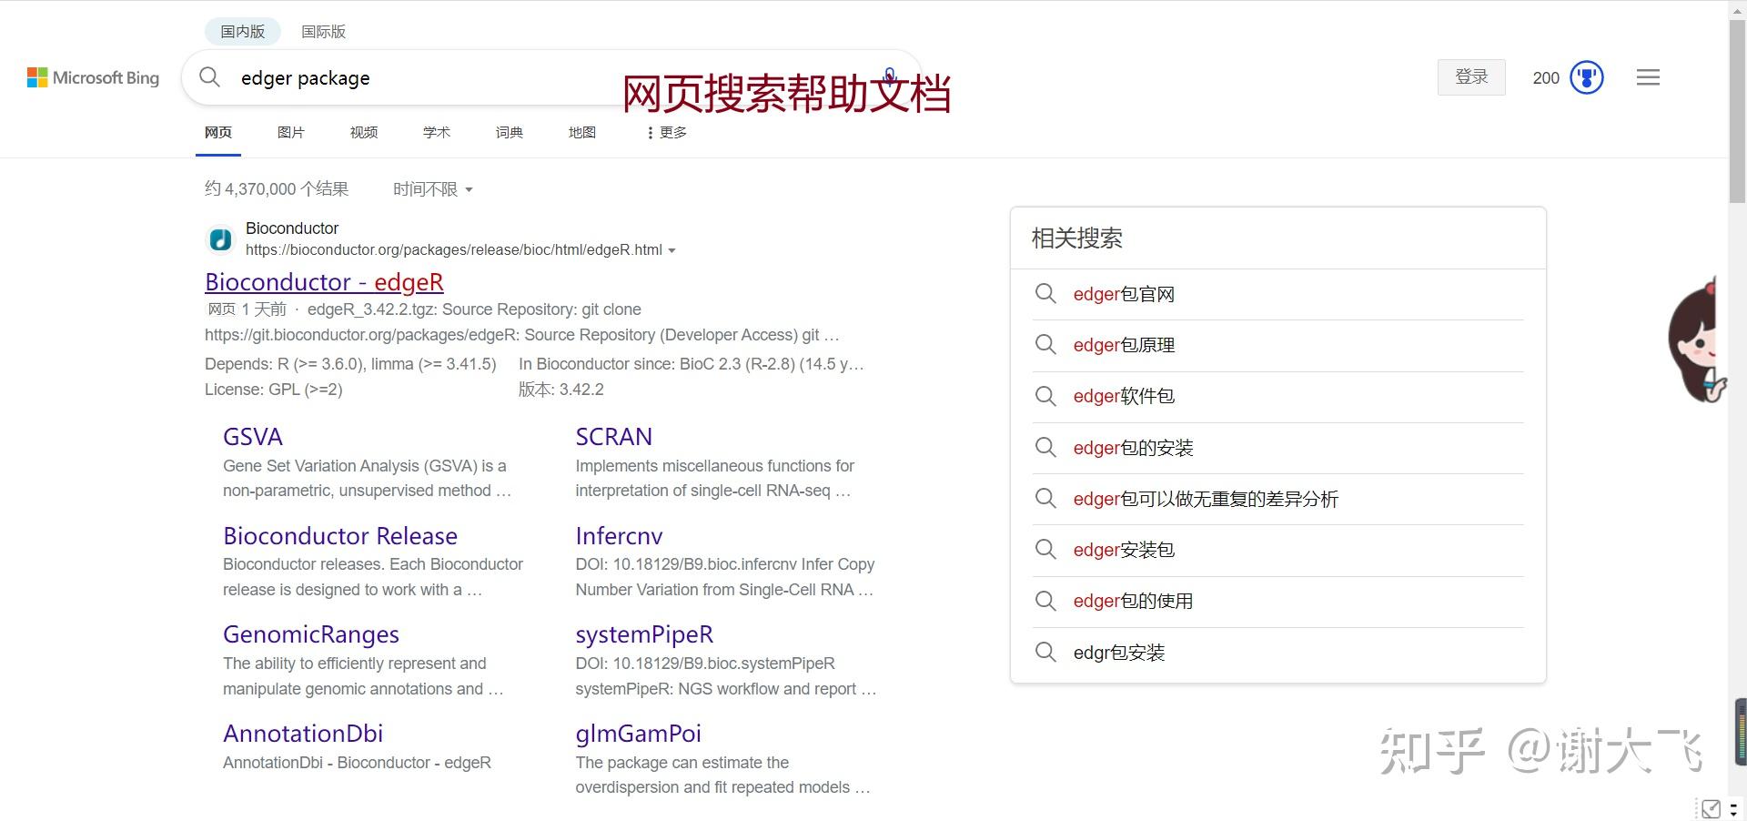Viewport: 1747px width, 821px height.
Task: Switch to 国内版 search mode
Action: 242,32
